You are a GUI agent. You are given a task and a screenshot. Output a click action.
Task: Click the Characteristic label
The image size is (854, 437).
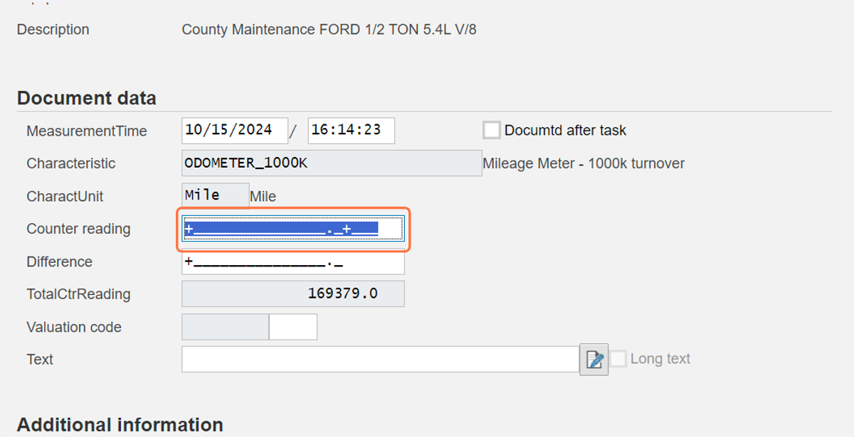click(71, 163)
